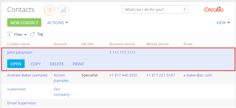Open the Email Supervisor contact link

22,103
